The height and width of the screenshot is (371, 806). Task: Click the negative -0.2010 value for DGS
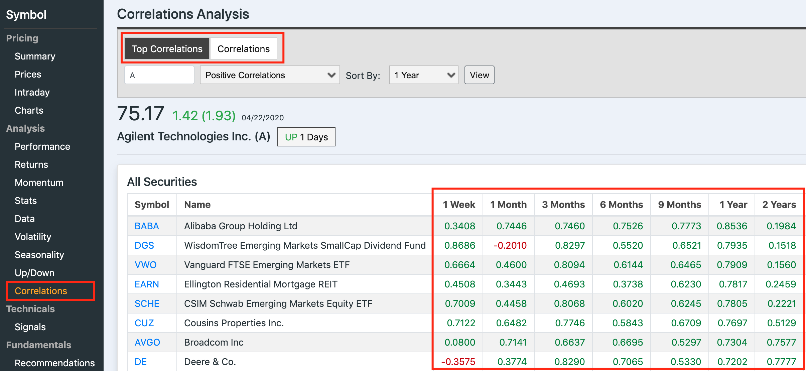[x=510, y=245]
